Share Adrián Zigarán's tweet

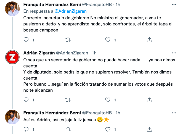(x=149, y=99)
